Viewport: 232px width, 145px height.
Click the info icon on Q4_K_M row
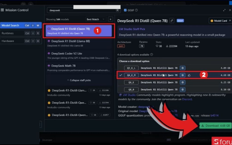pos(182,75)
